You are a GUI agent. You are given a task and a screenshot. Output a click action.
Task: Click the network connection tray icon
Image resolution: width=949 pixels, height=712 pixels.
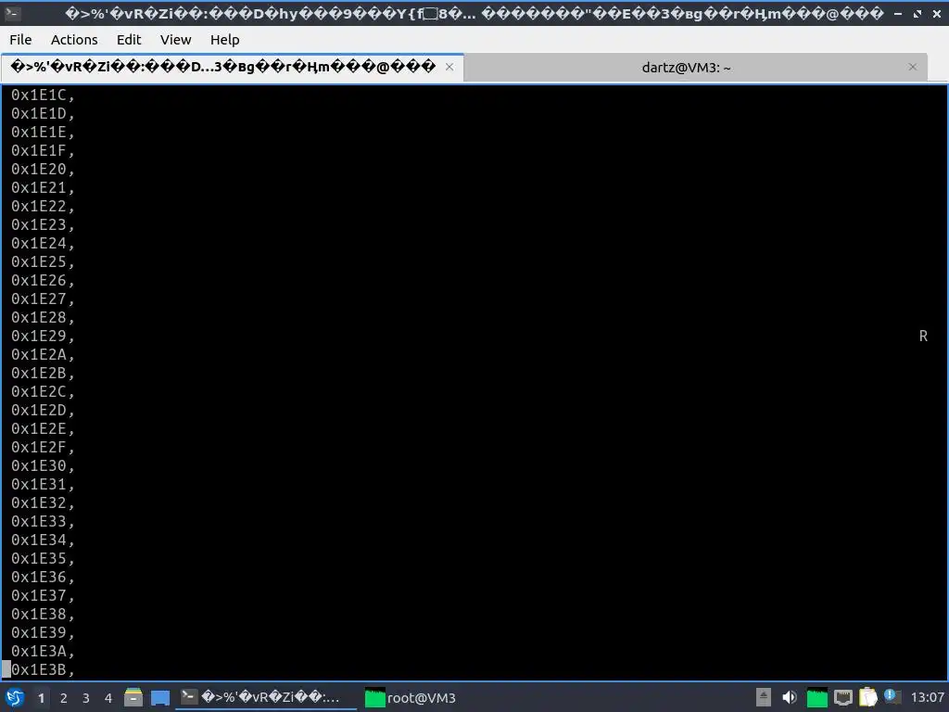(x=843, y=697)
